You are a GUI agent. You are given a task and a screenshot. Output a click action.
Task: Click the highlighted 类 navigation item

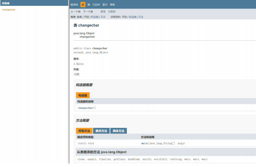click(83, 5)
